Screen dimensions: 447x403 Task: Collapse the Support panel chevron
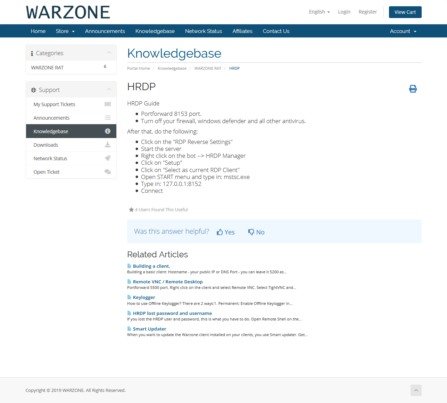click(x=109, y=89)
